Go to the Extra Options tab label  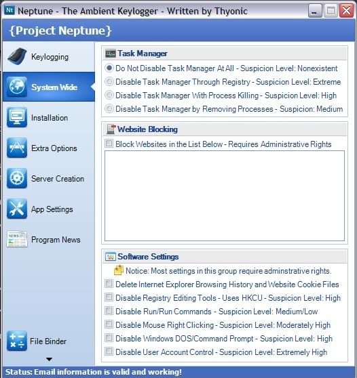click(x=54, y=148)
